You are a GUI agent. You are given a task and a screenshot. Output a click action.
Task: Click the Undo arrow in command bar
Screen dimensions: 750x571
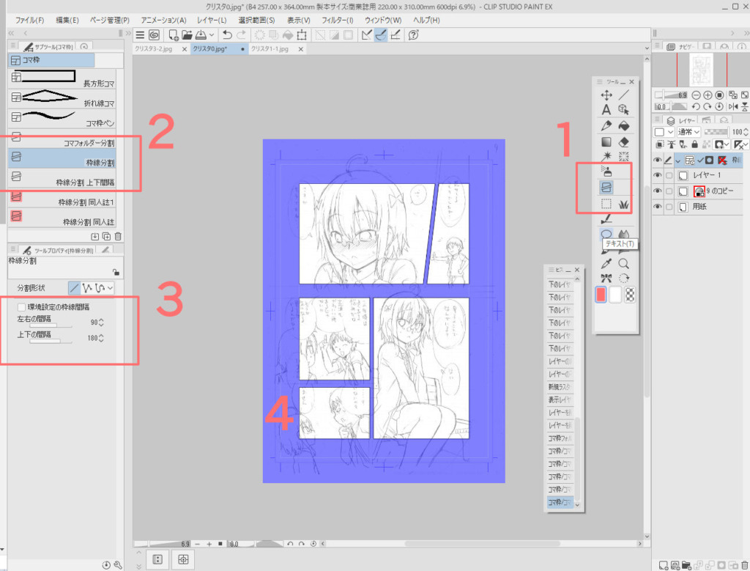[227, 35]
